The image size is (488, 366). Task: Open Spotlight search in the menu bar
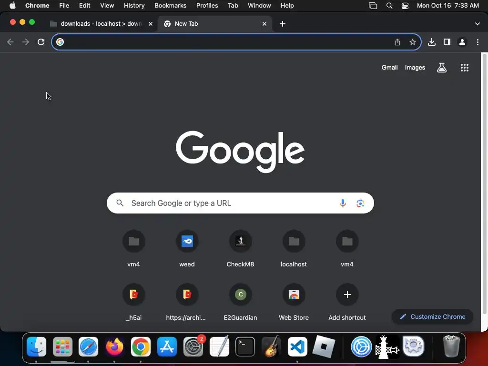[x=389, y=6]
